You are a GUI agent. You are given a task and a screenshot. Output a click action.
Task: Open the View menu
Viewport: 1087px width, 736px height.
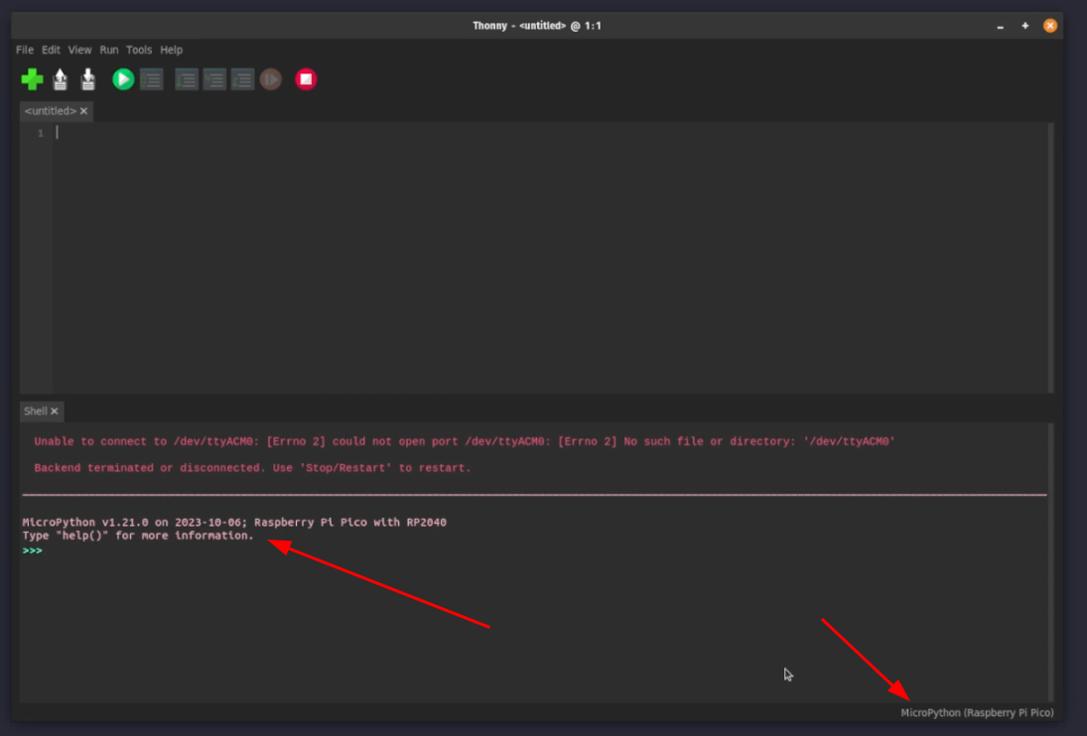tap(79, 50)
